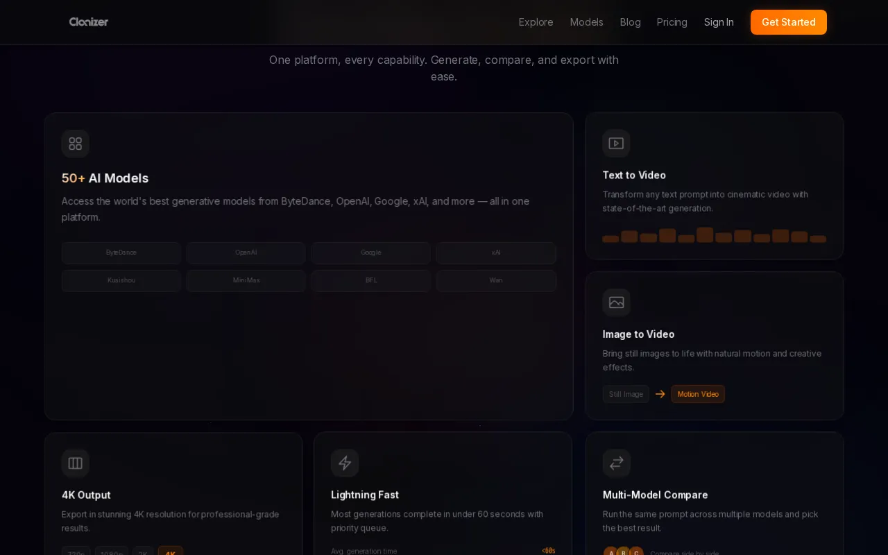Image resolution: width=888 pixels, height=555 pixels.
Task: Select the BFL model chip
Action: [371, 280]
